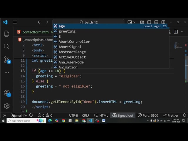Click the main*+ branch indicator

(19, 115)
